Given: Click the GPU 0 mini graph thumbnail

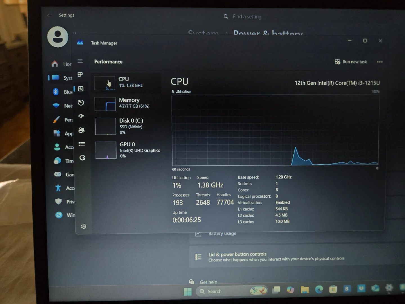Looking at the screenshot, I should pyautogui.click(x=106, y=150).
